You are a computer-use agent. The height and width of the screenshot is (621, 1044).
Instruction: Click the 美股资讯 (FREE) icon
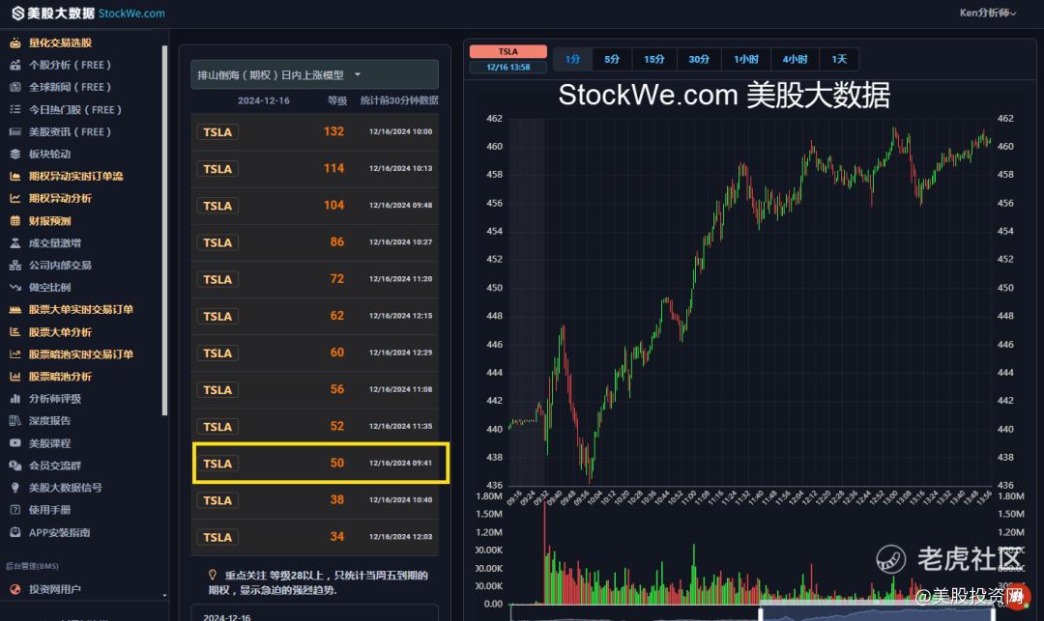click(x=14, y=131)
